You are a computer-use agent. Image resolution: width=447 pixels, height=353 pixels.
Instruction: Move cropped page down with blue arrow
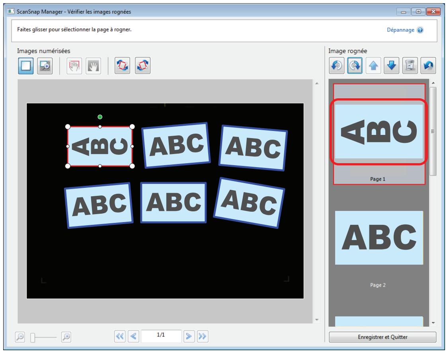click(391, 66)
